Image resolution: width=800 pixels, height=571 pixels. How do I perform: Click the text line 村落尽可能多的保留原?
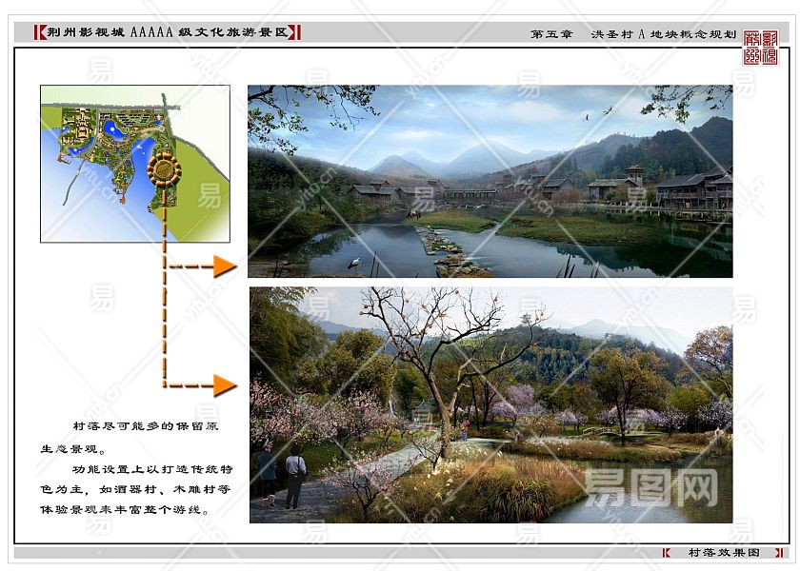point(146,425)
